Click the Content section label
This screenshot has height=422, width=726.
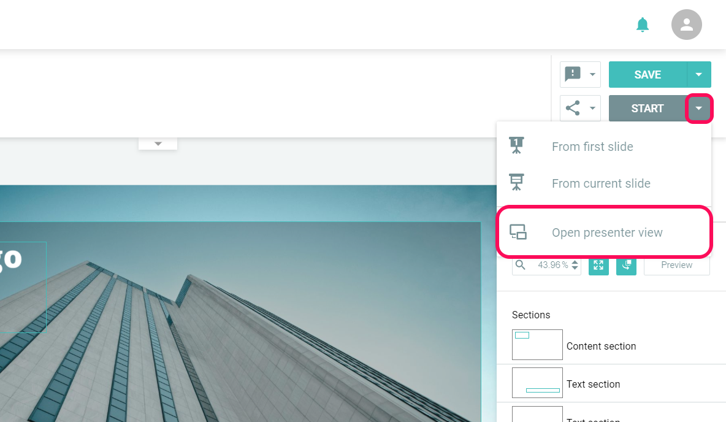601,346
